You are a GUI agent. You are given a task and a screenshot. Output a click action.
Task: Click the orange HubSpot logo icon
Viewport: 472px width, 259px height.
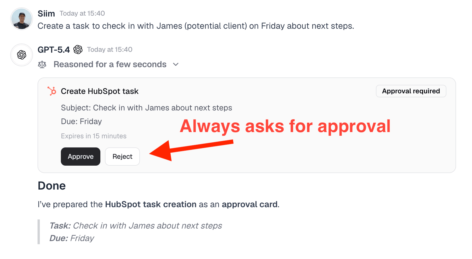[52, 91]
